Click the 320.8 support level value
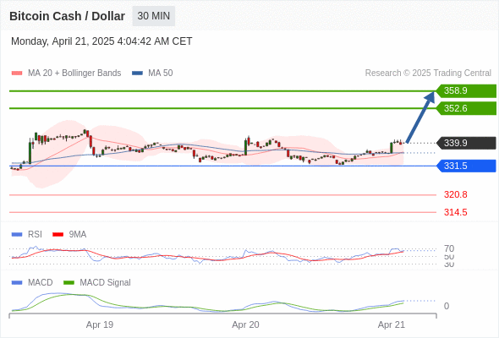 click(x=456, y=194)
